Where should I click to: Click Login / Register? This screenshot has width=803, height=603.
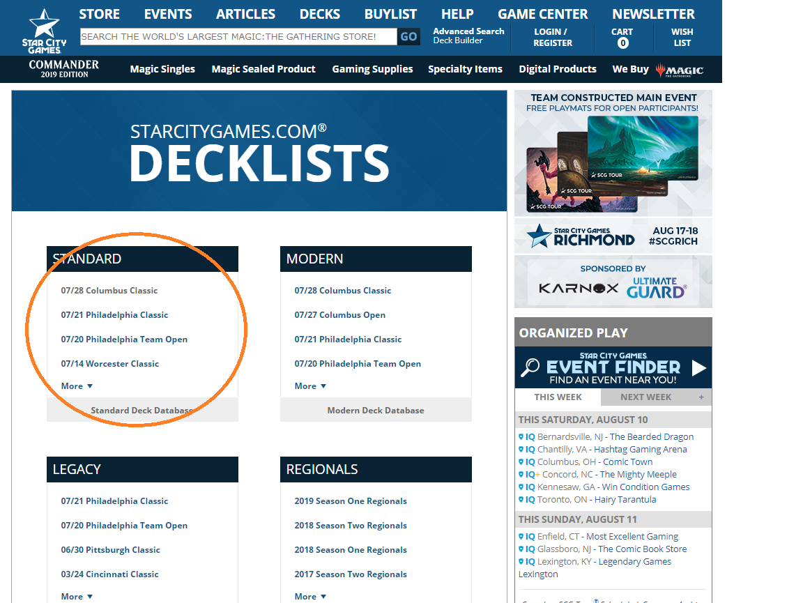tap(553, 38)
